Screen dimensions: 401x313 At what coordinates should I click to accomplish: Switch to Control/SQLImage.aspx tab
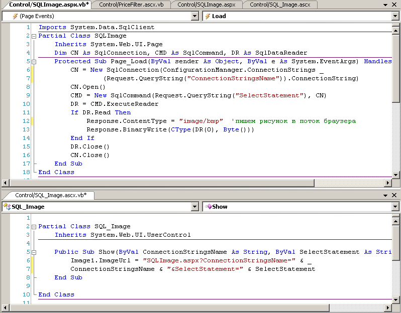click(207, 5)
